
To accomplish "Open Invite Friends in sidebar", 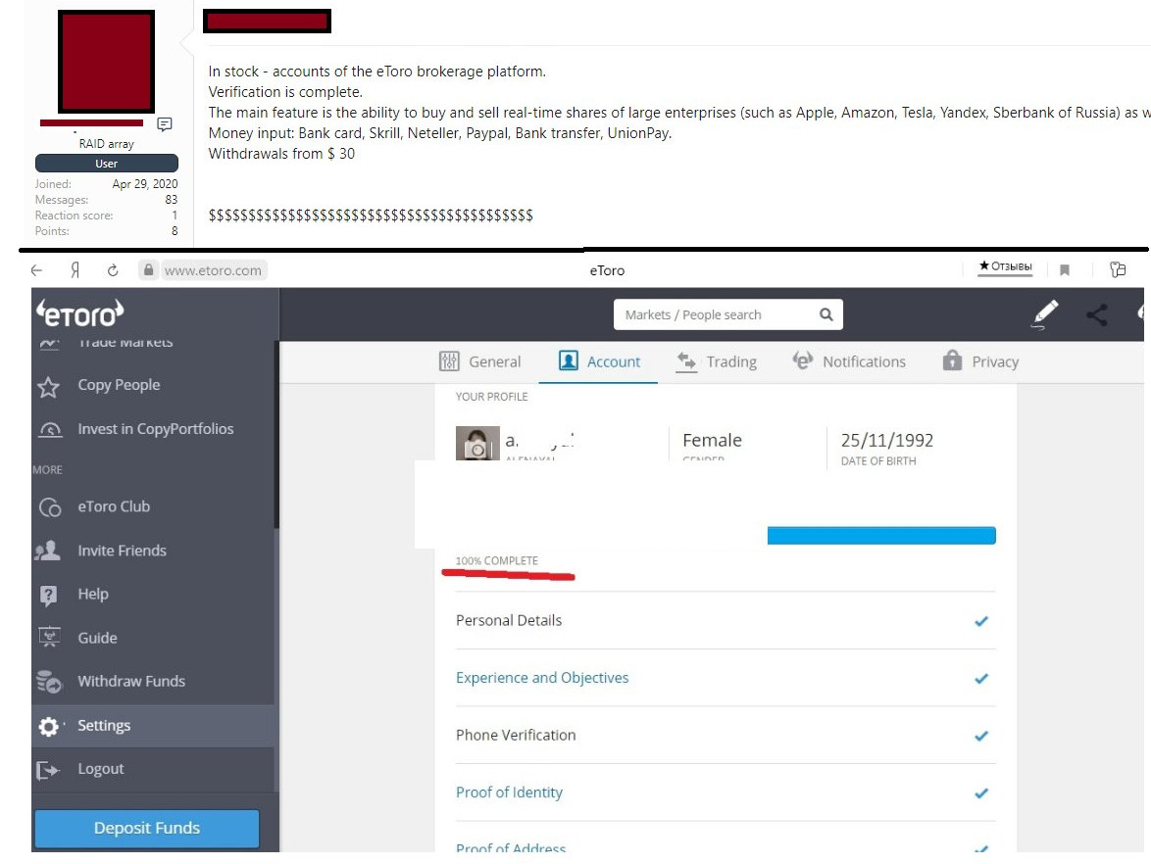I will [x=122, y=551].
